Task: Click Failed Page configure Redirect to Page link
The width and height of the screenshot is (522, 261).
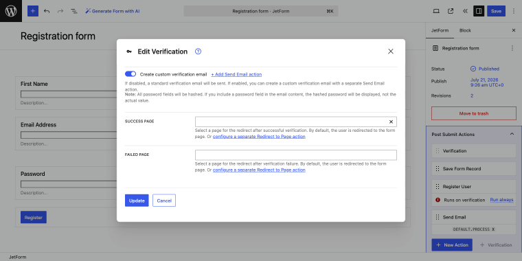Action: click(x=259, y=170)
